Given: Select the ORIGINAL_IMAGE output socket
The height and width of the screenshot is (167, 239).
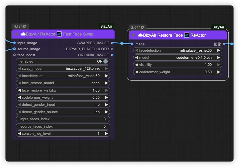Looking at the screenshot, I should [112, 55].
